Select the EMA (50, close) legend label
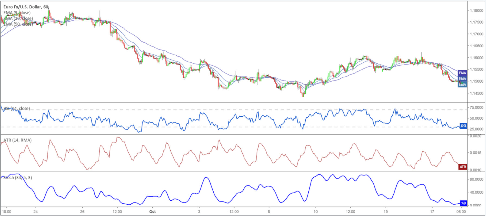The image size is (486, 216). (x=18, y=24)
